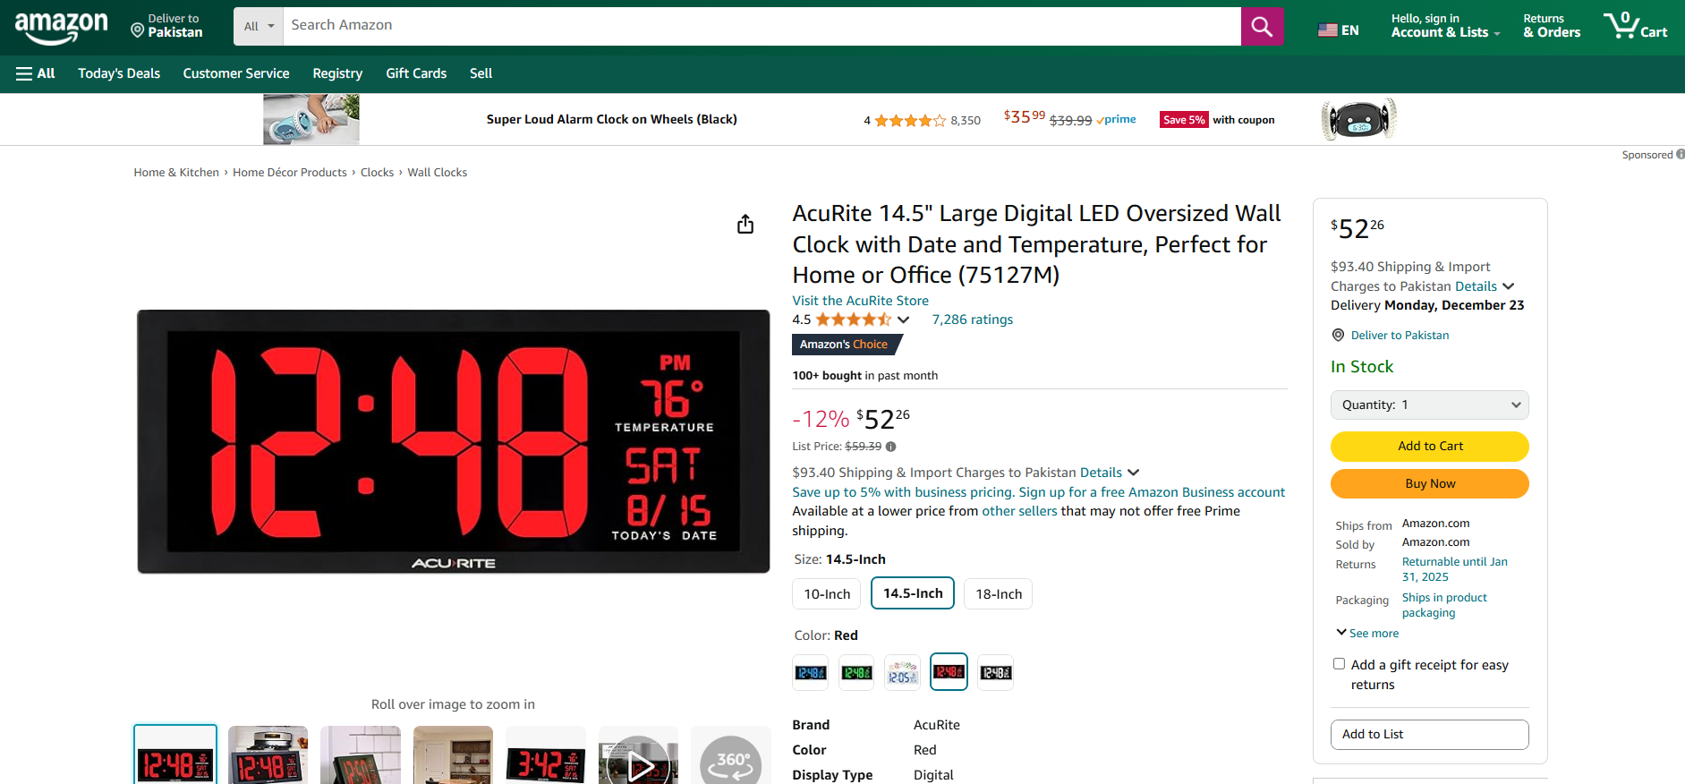Select the 18-Inch size option
Screen dimensions: 1685x784
tap(998, 594)
